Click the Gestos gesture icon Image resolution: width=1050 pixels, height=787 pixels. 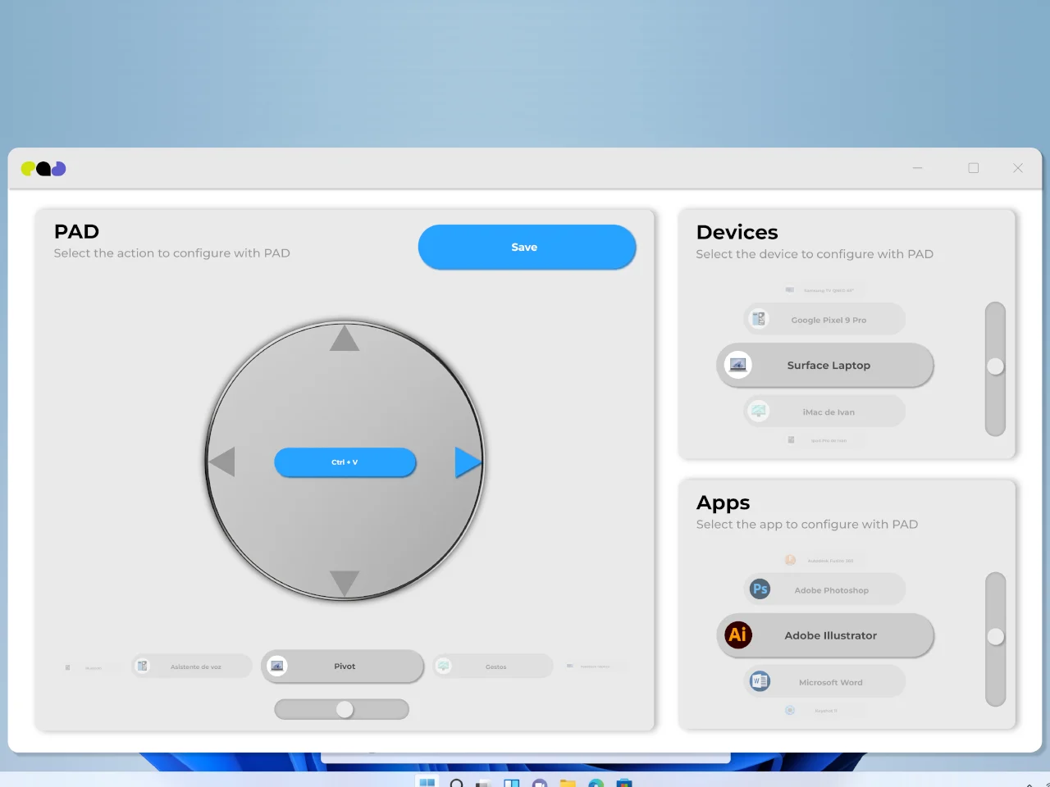pos(443,665)
